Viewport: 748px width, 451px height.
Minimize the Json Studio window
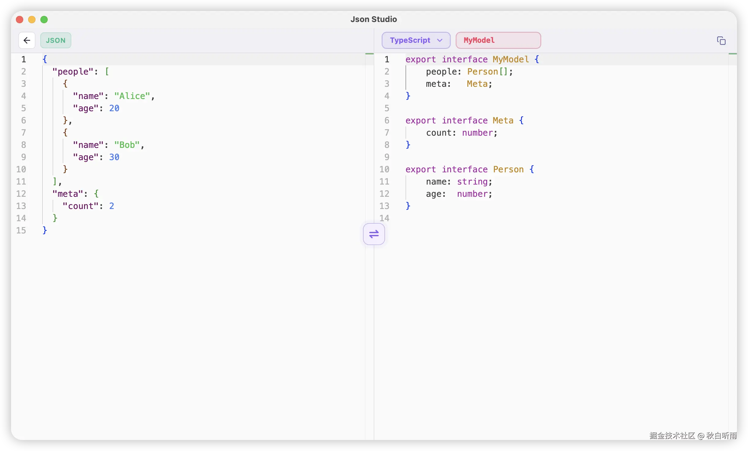click(32, 19)
